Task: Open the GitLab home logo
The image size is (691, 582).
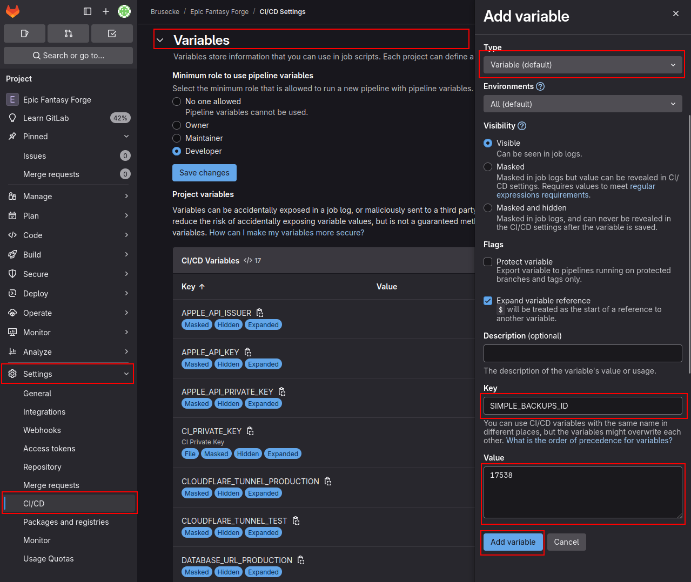Action: click(12, 11)
